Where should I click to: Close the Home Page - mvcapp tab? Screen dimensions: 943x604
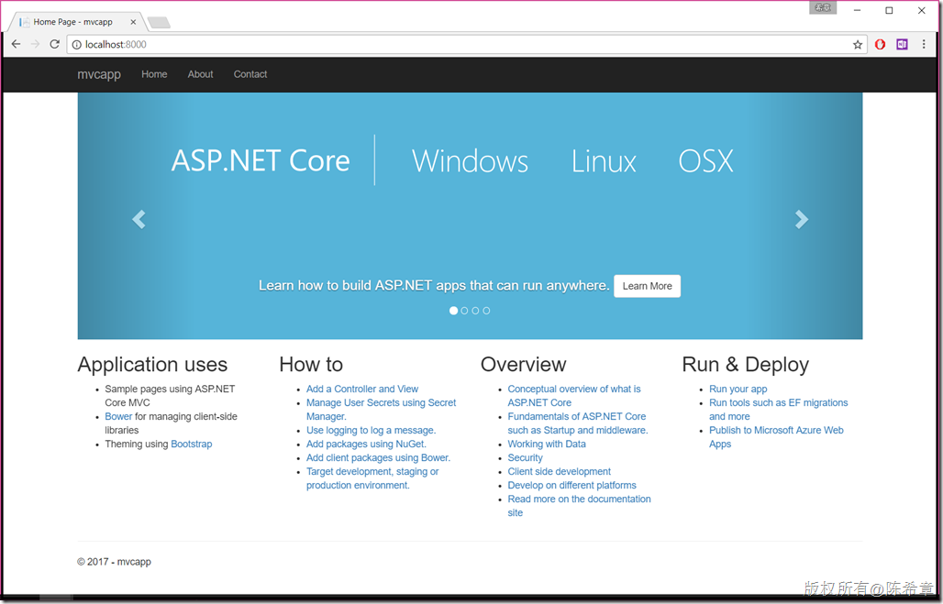click(x=133, y=22)
